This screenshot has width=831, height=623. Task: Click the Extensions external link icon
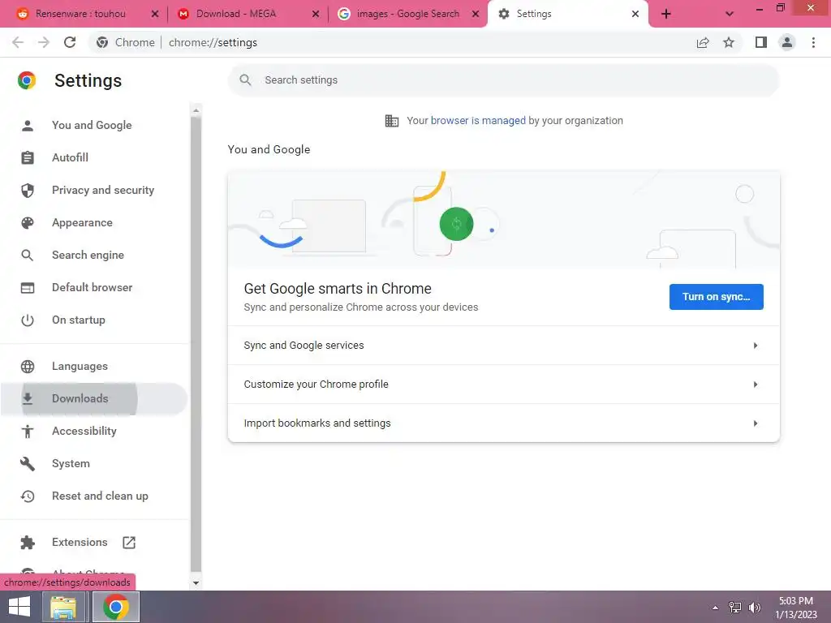[x=129, y=543]
